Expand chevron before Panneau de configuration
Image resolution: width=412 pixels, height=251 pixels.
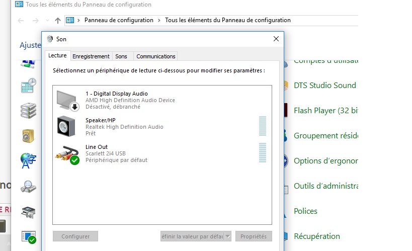tap(78, 20)
